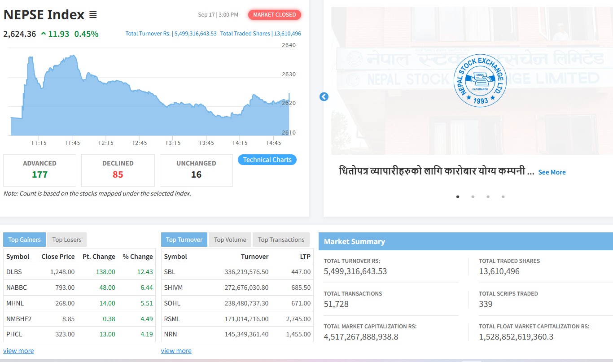Open the Top Volume tab

coord(230,240)
